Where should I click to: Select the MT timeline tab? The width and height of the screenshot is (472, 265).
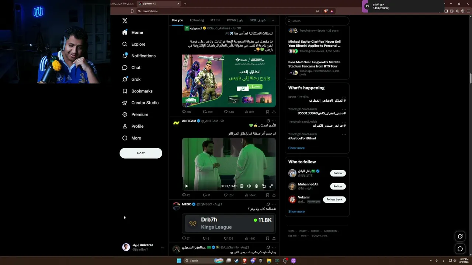[x=215, y=20]
